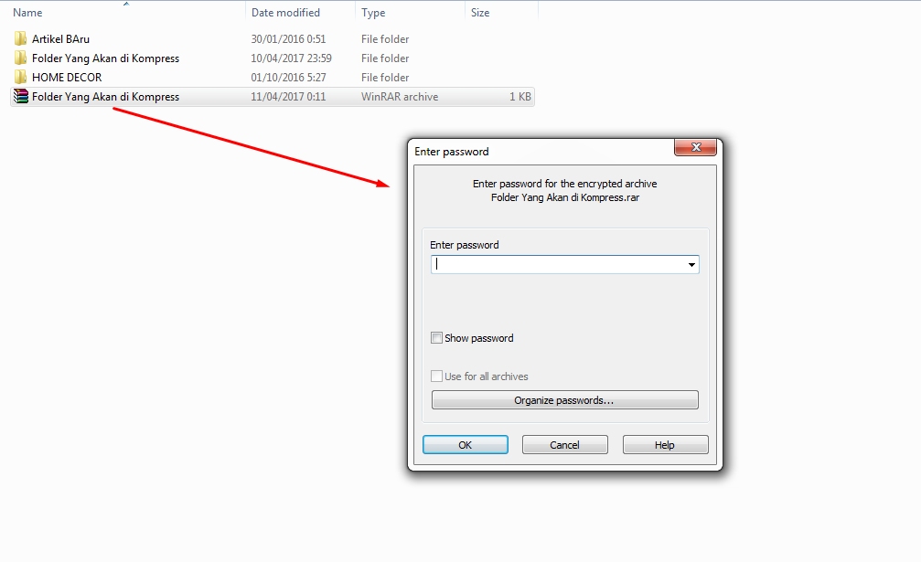Sort the list by Size column

click(480, 12)
